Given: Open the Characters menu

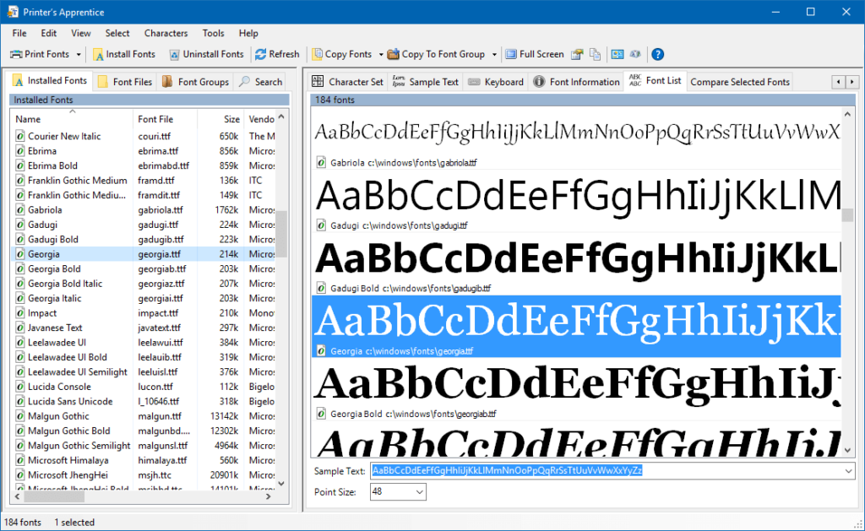Looking at the screenshot, I should 166,33.
